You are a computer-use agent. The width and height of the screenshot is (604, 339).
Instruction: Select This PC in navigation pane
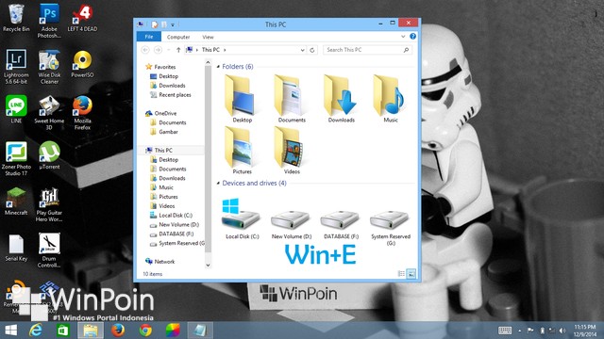pyautogui.click(x=159, y=151)
